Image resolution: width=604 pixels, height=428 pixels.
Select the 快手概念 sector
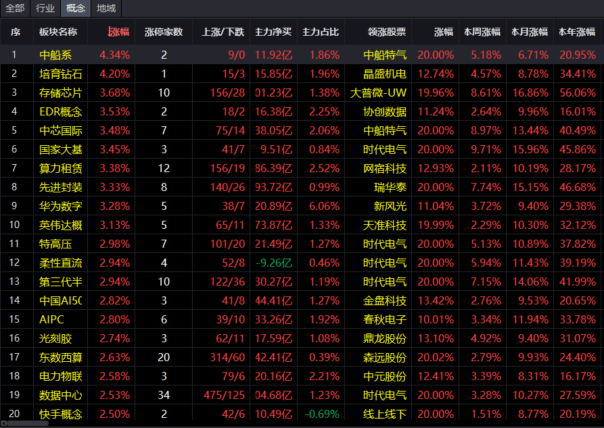tap(60, 414)
